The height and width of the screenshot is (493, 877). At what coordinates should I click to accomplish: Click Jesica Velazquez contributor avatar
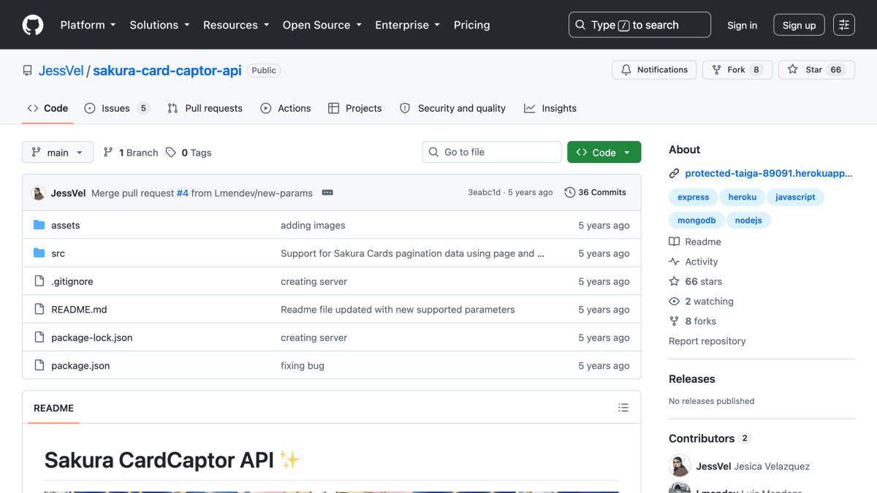680,466
